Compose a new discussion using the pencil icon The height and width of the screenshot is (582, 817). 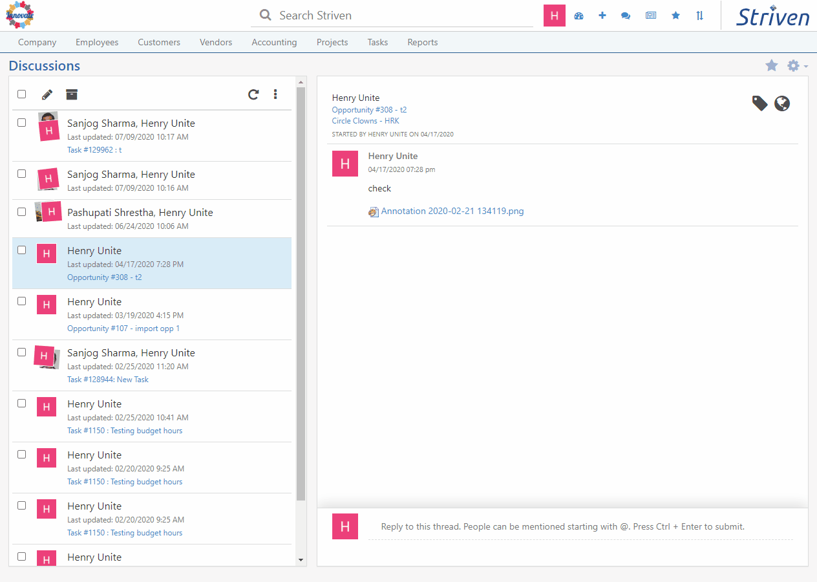click(46, 94)
